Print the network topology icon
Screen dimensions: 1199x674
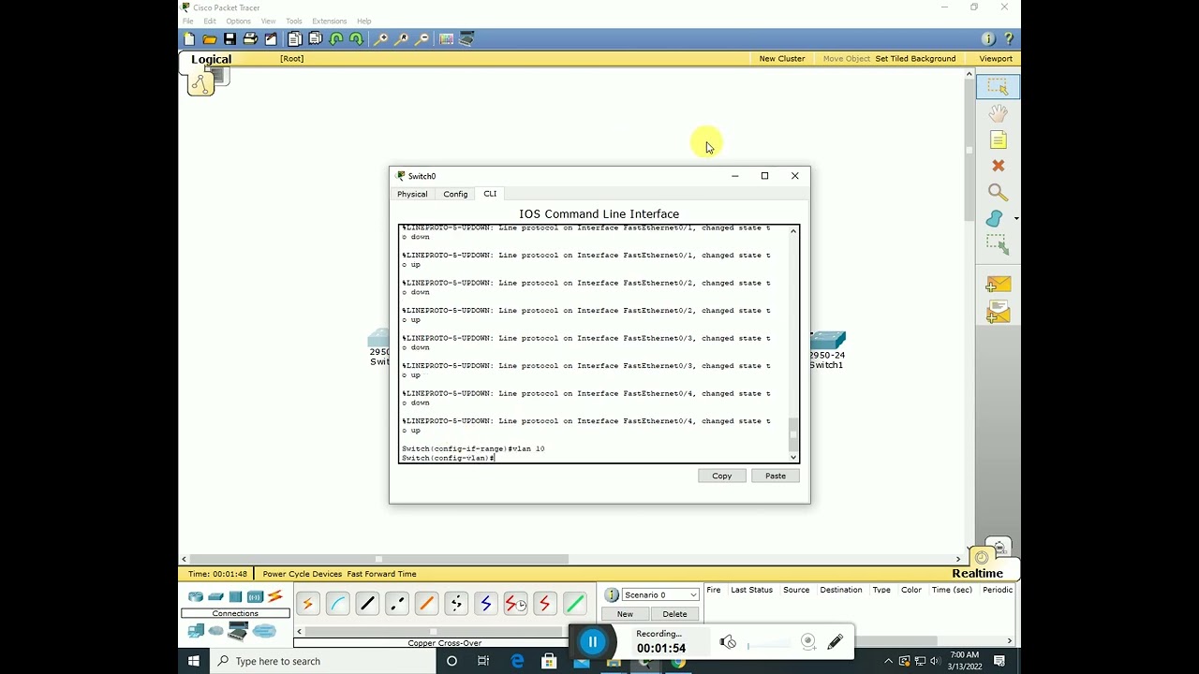[x=250, y=39]
